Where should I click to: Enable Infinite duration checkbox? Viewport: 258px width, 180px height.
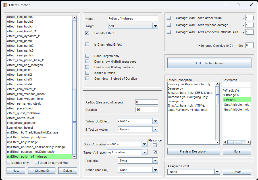point(87,73)
